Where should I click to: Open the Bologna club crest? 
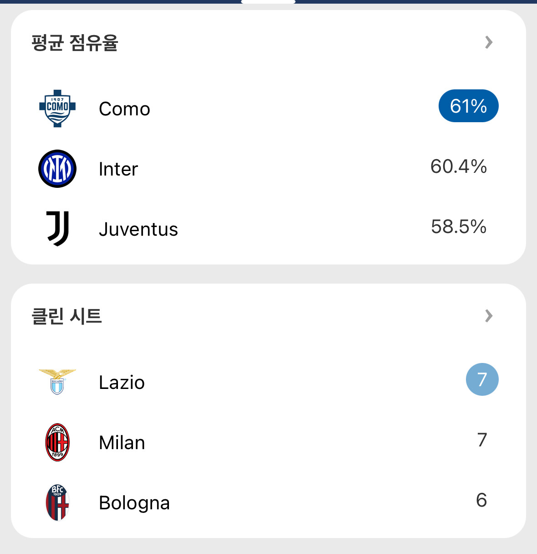pos(57,502)
